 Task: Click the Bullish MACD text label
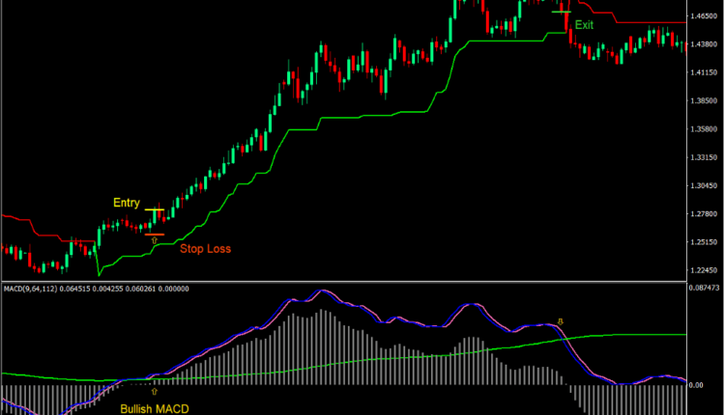155,409
